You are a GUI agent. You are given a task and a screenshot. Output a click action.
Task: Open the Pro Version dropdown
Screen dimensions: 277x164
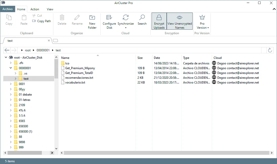(x=202, y=22)
